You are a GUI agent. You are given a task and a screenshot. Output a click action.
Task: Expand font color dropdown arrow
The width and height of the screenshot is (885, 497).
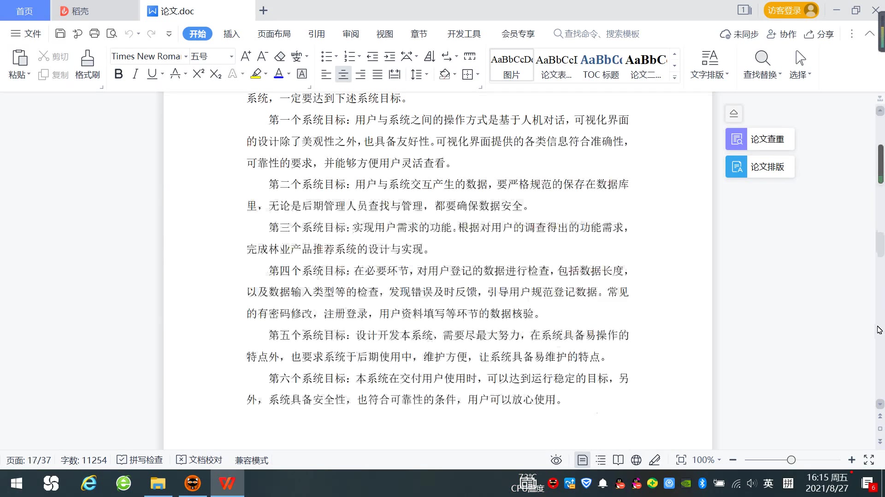[x=289, y=74]
